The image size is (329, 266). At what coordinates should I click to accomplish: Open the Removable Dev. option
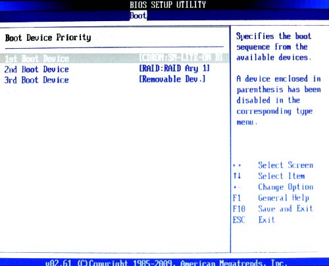point(172,79)
